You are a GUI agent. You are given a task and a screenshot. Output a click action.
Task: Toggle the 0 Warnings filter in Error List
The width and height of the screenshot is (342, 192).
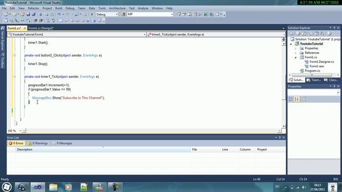38,143
